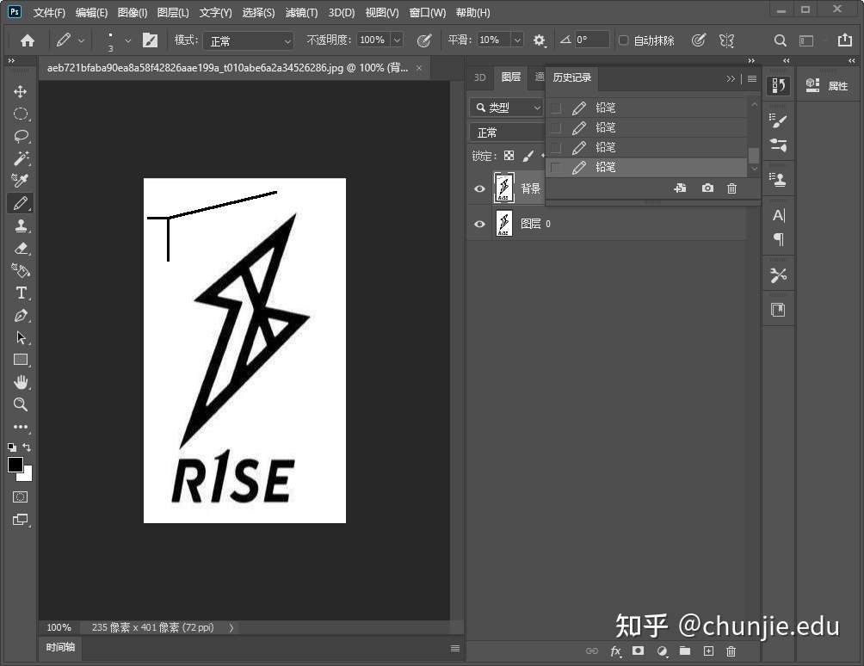
Task: Open the search magnifier in options bar
Action: (780, 40)
